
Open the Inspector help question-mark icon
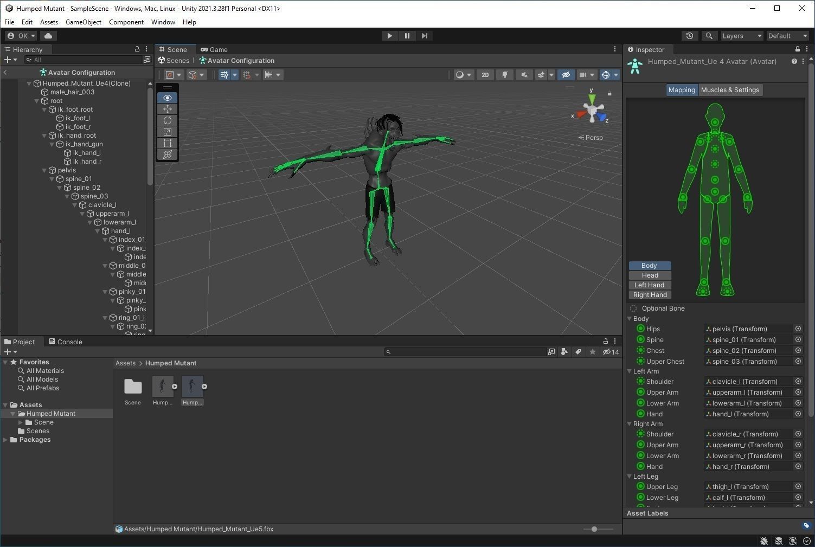click(x=794, y=61)
